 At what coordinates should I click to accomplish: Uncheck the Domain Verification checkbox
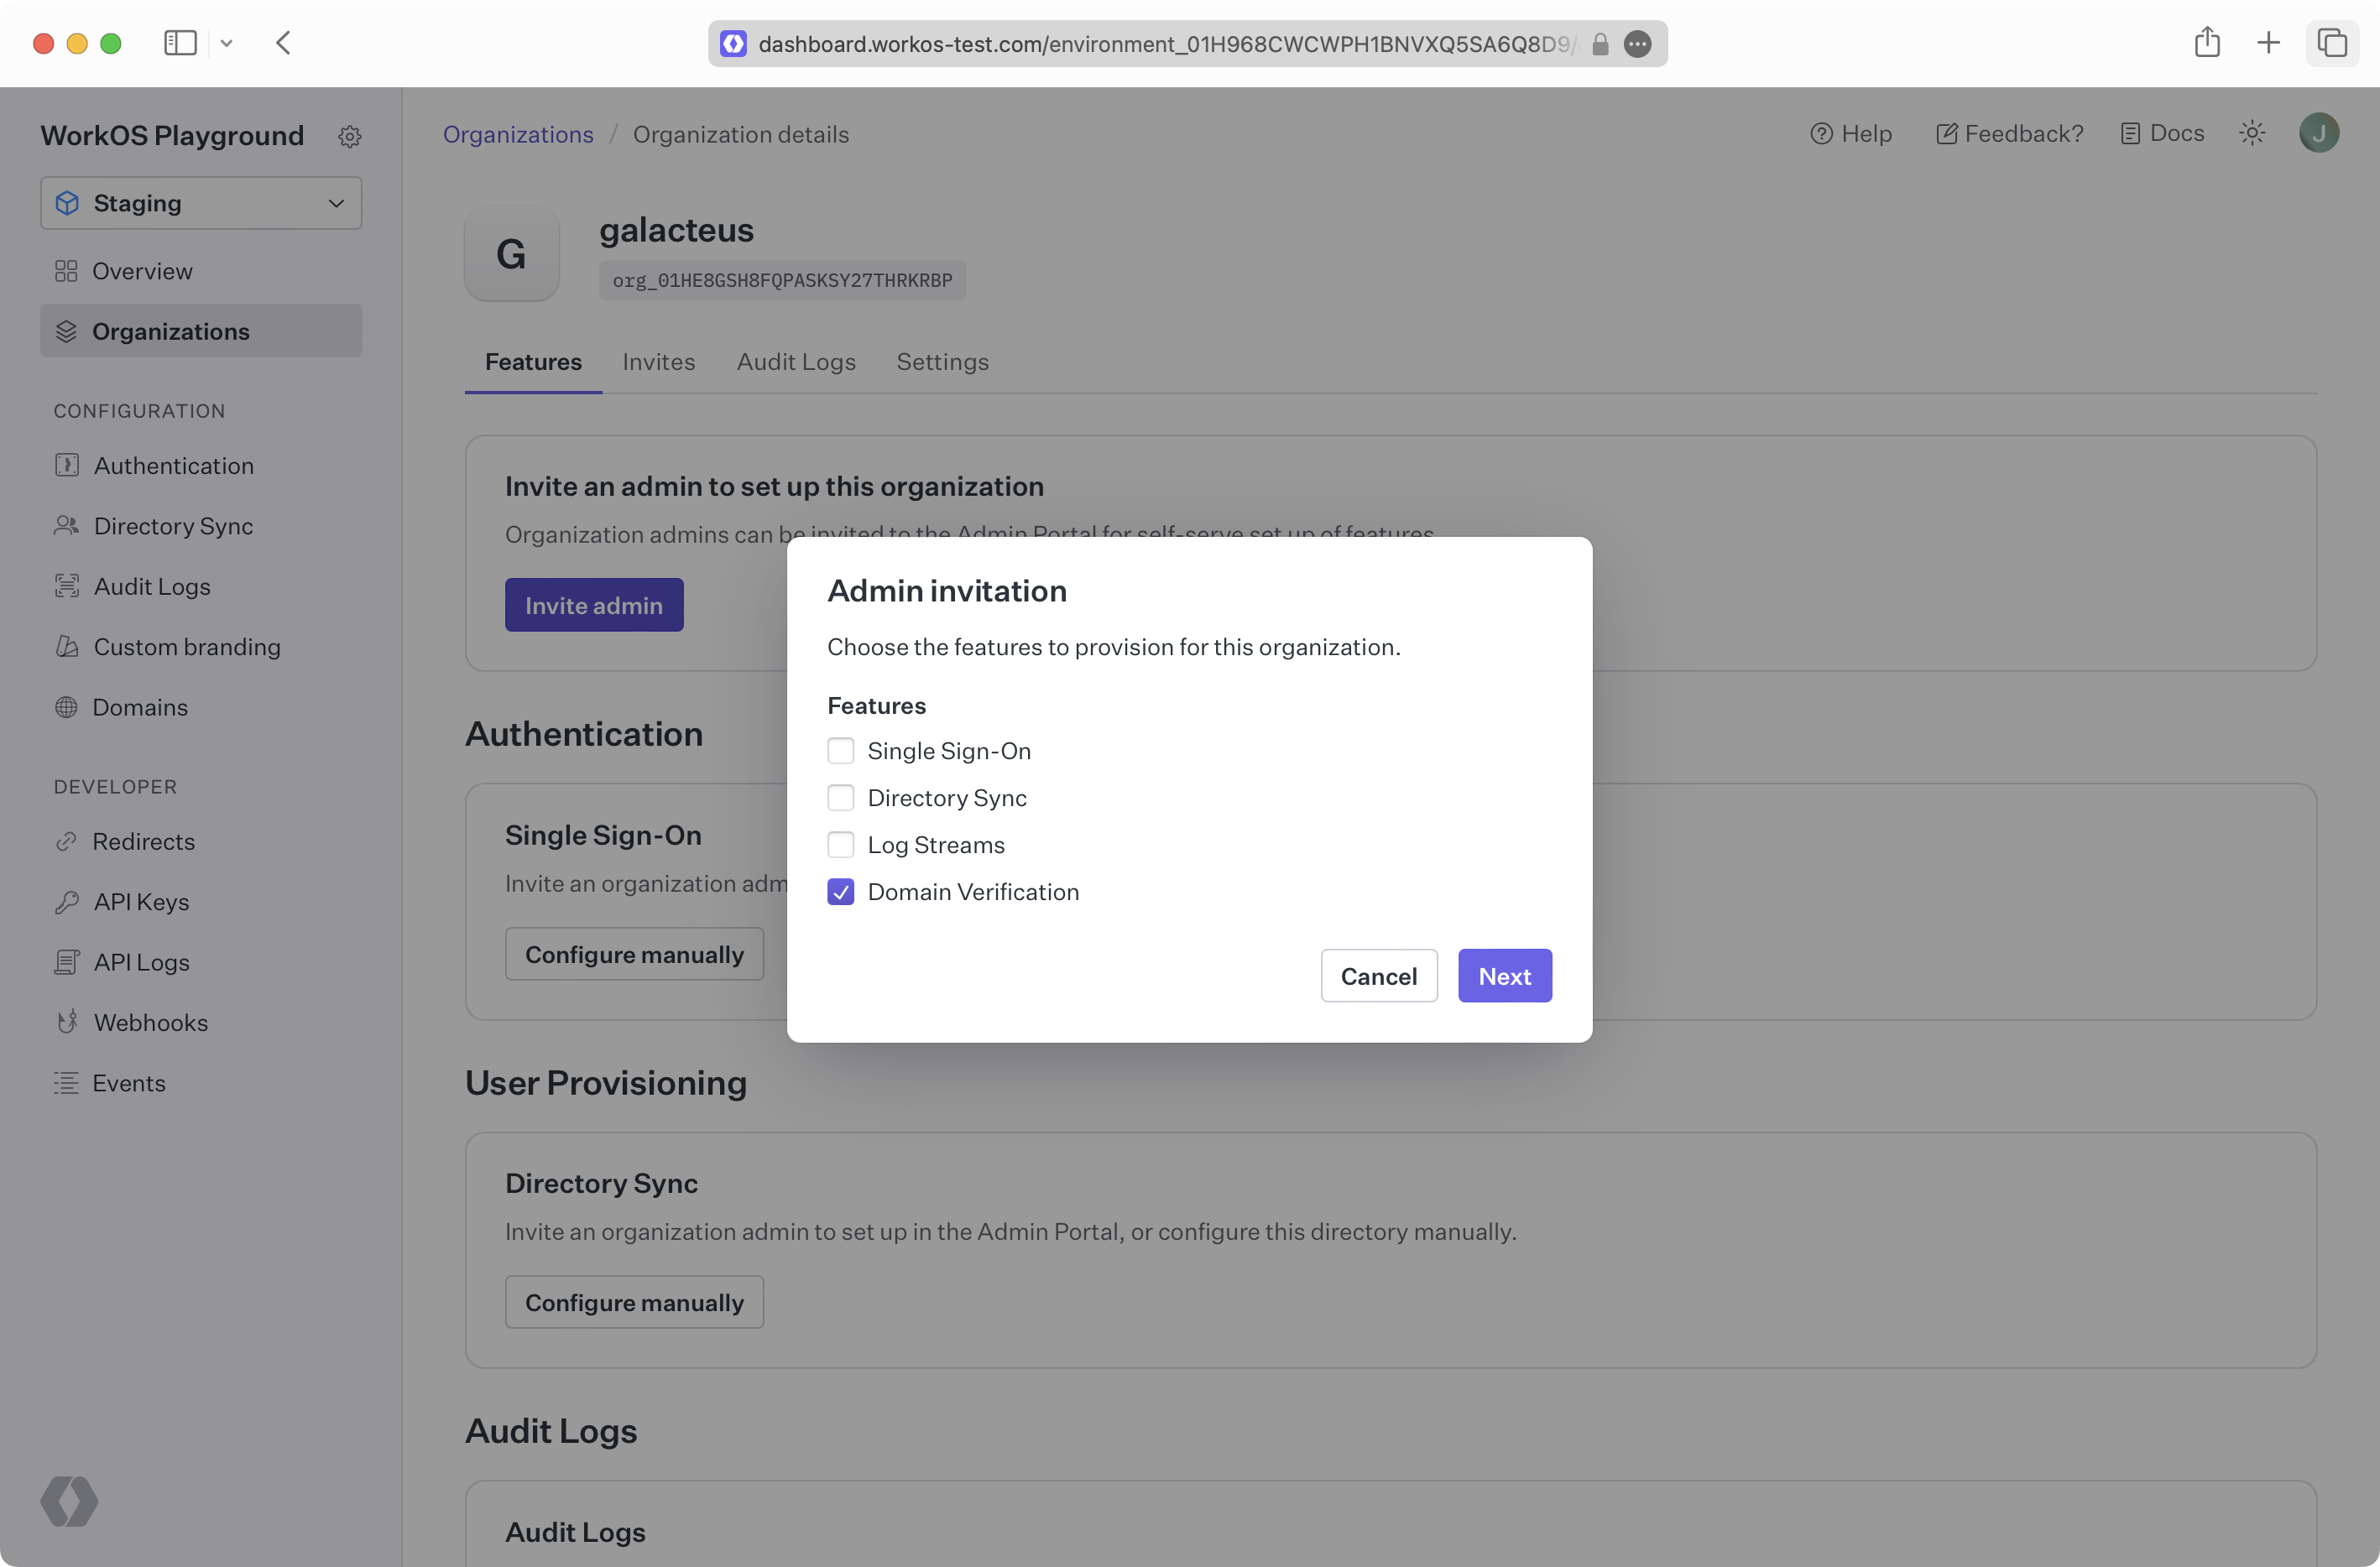coord(841,892)
